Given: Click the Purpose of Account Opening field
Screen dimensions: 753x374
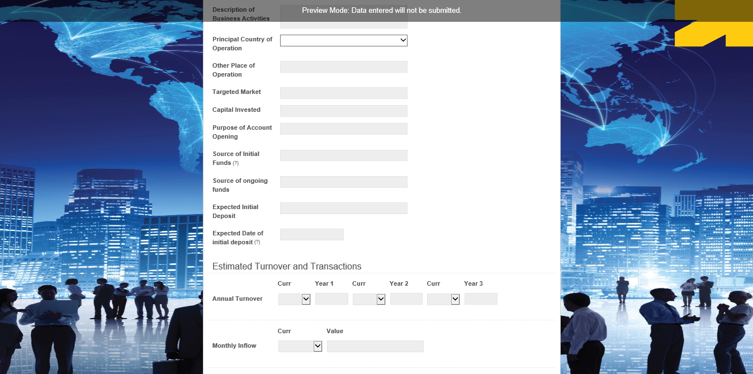Looking at the screenshot, I should click(x=343, y=129).
